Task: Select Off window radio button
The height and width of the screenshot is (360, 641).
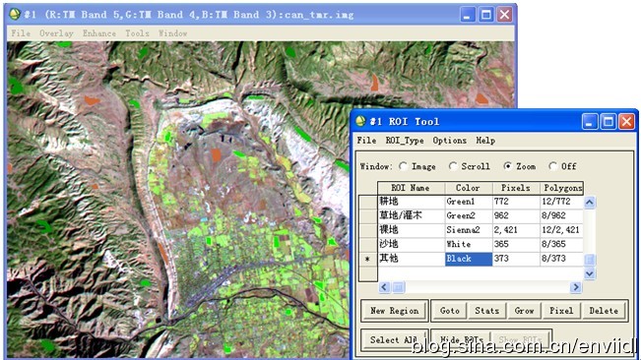Action: 552,166
